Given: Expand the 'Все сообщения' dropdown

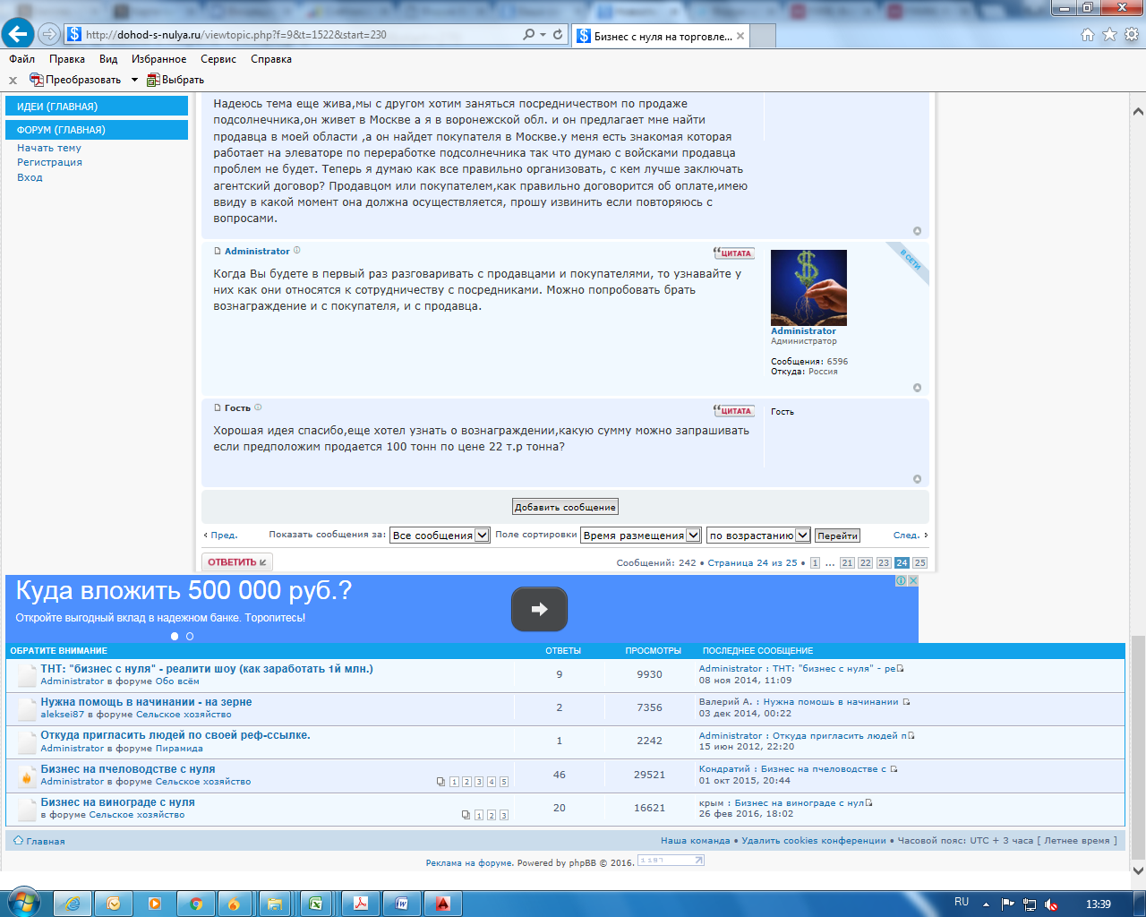Looking at the screenshot, I should [x=482, y=536].
